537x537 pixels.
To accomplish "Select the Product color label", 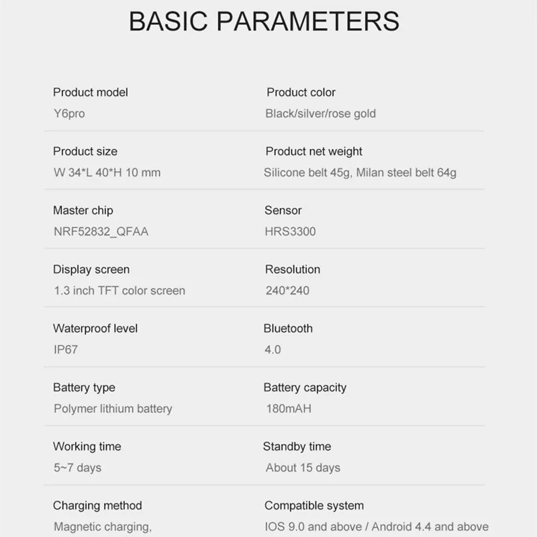I will [301, 92].
